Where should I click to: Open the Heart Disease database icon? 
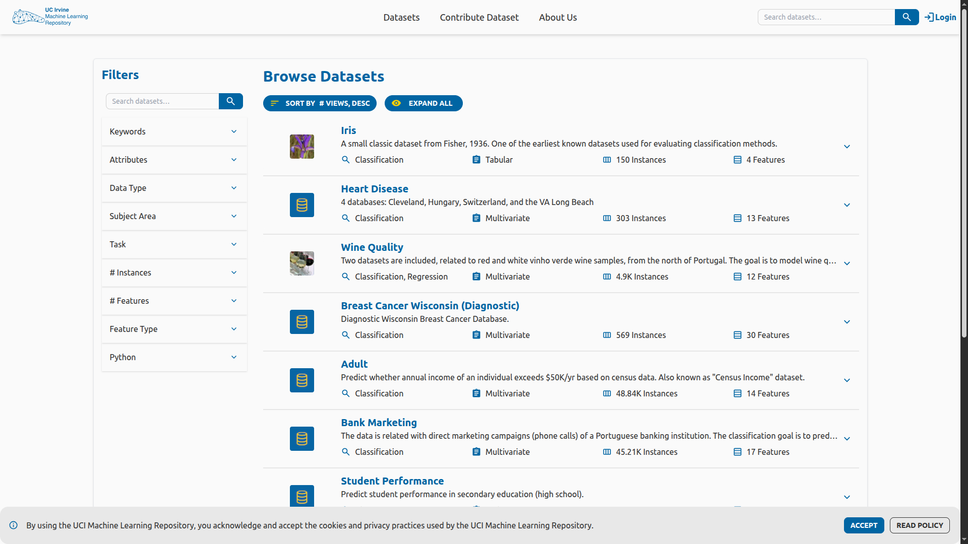301,205
